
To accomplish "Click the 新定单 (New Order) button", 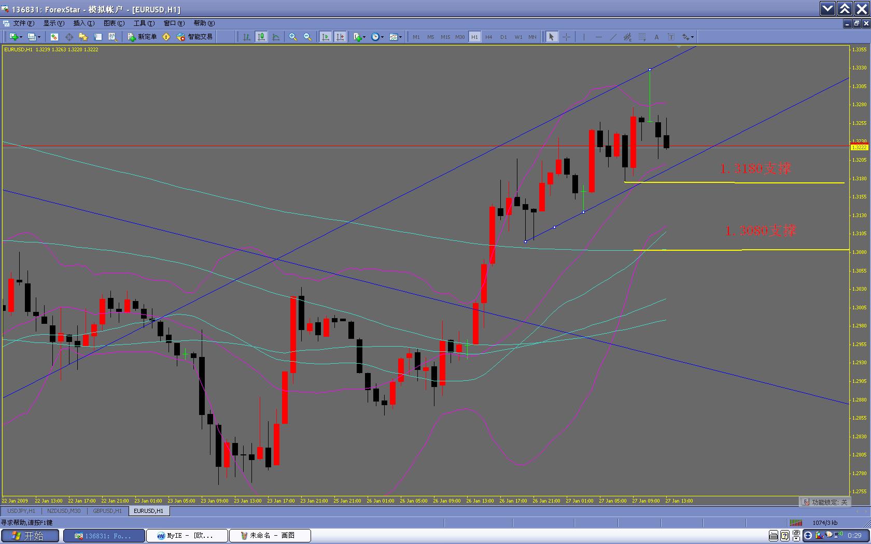I will click(142, 37).
